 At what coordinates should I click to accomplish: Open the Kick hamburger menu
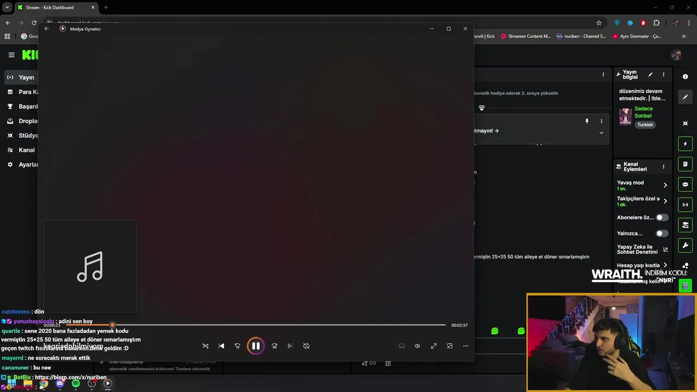11,54
